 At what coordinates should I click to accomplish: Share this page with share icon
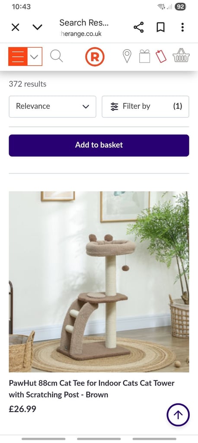138,27
